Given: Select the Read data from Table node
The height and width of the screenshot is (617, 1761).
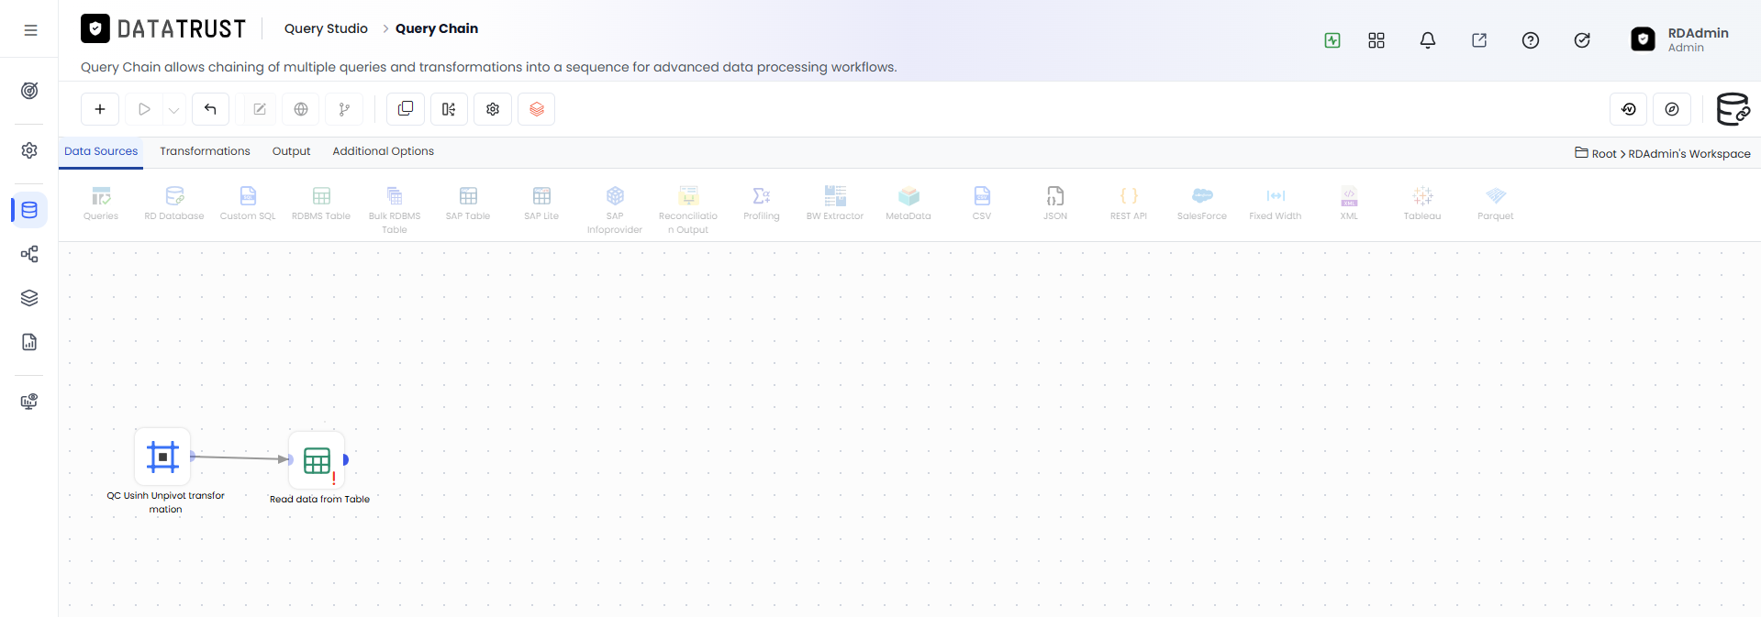Looking at the screenshot, I should tap(317, 460).
